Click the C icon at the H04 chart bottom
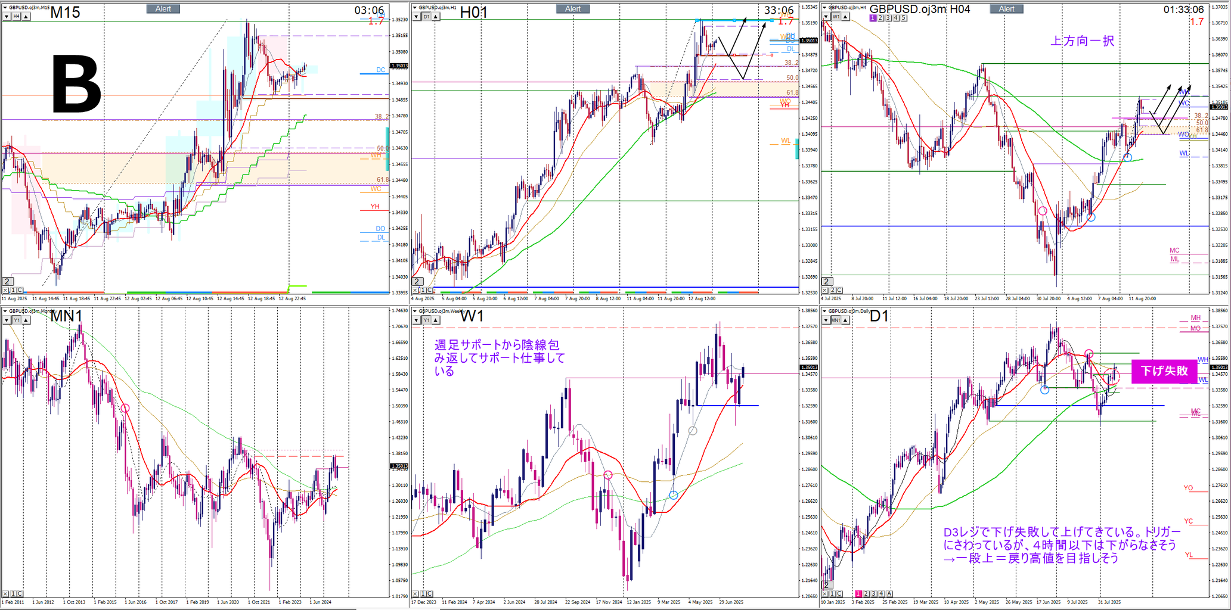Viewport: 1231px width, 610px height. [x=840, y=290]
